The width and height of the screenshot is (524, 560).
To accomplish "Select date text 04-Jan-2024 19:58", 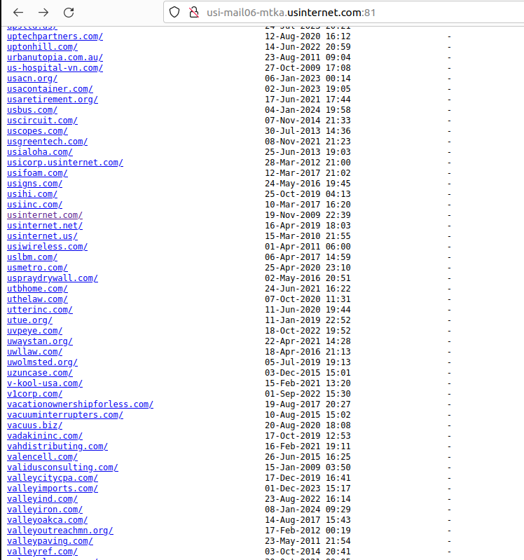I will 308,110.
